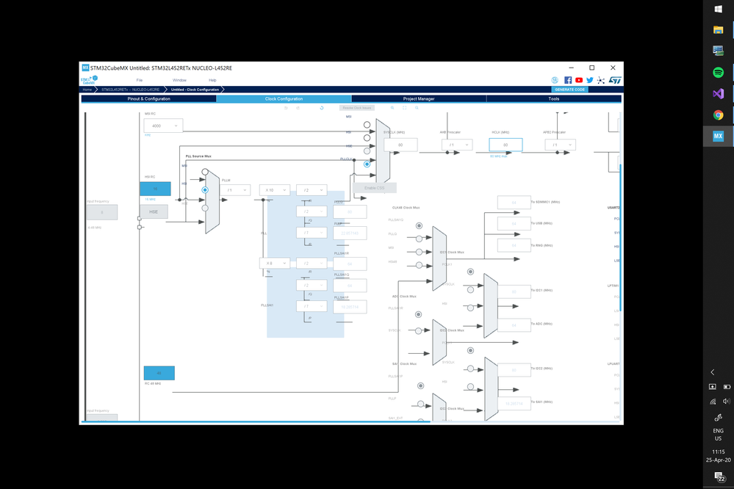734x489 pixels.
Task: Click the GENERATE CODE button
Action: pyautogui.click(x=569, y=90)
